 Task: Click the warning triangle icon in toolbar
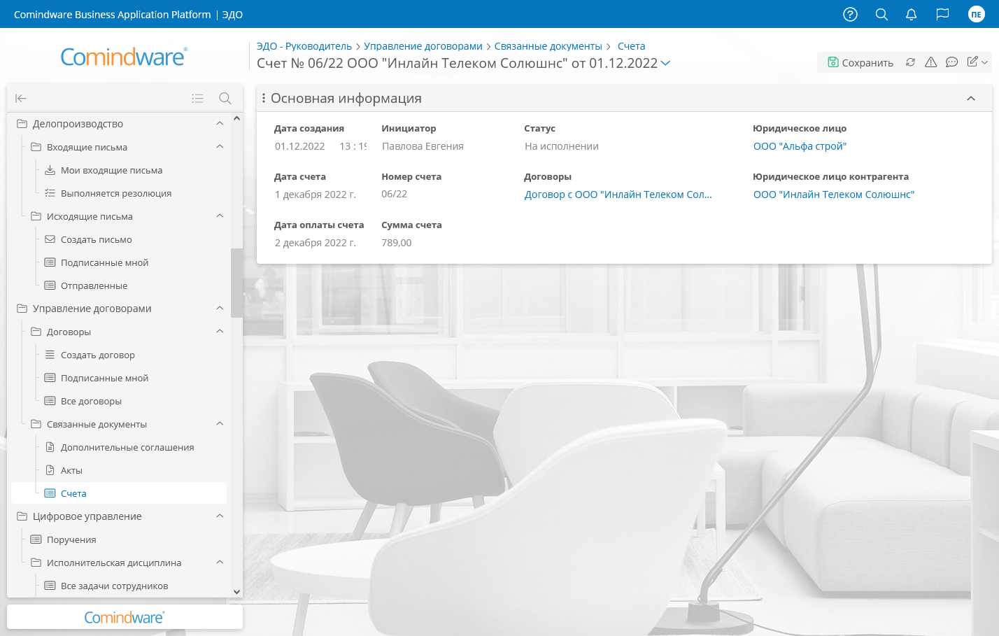coord(930,62)
